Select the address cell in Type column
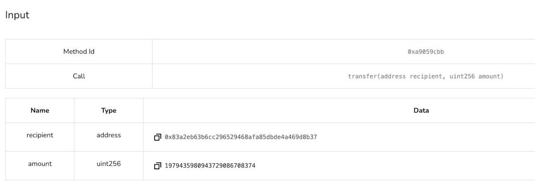Viewport: 535px width, 182px height. click(109, 135)
